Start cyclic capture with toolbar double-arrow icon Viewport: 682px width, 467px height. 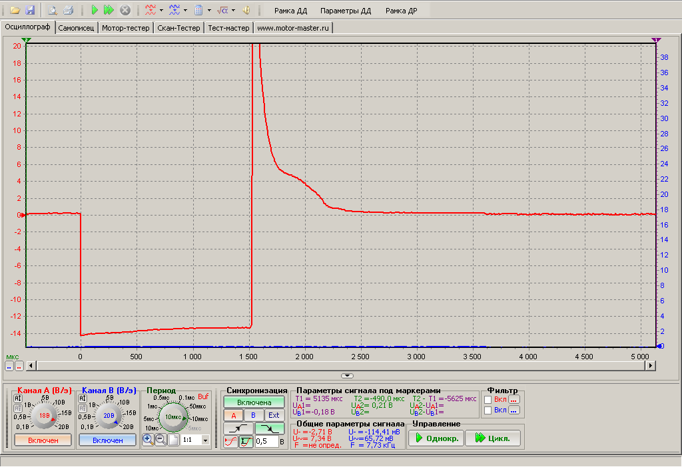pyautogui.click(x=109, y=10)
